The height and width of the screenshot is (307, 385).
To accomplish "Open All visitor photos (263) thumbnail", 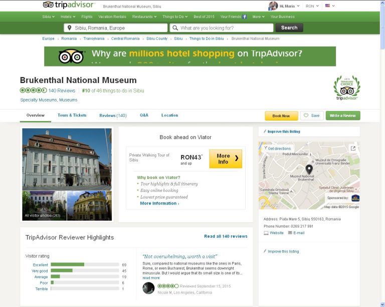I will pyautogui.click(x=44, y=205).
